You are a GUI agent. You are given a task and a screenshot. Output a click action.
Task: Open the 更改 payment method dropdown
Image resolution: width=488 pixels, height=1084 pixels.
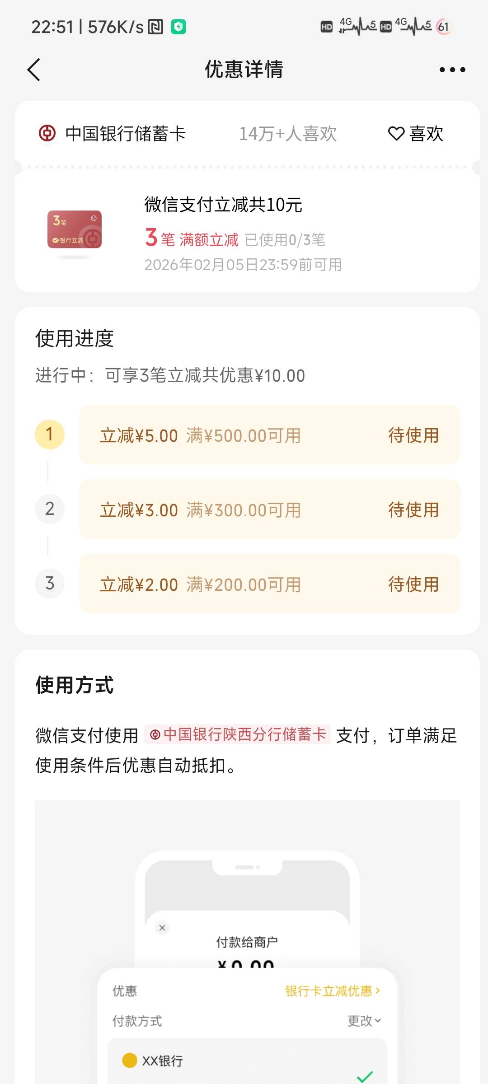[364, 1021]
